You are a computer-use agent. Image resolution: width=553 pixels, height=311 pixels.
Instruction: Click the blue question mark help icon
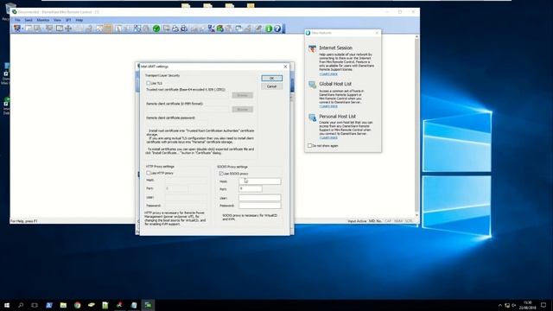[x=277, y=29]
